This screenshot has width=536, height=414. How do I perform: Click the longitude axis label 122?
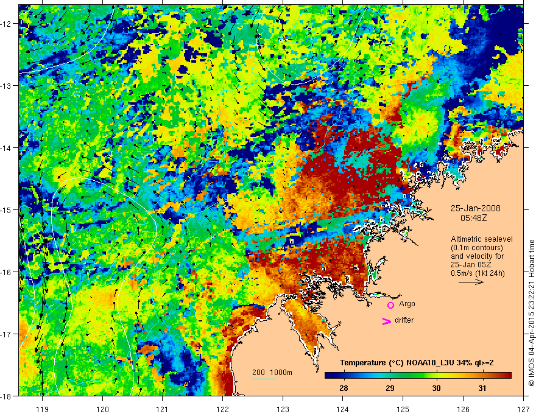[222, 409]
